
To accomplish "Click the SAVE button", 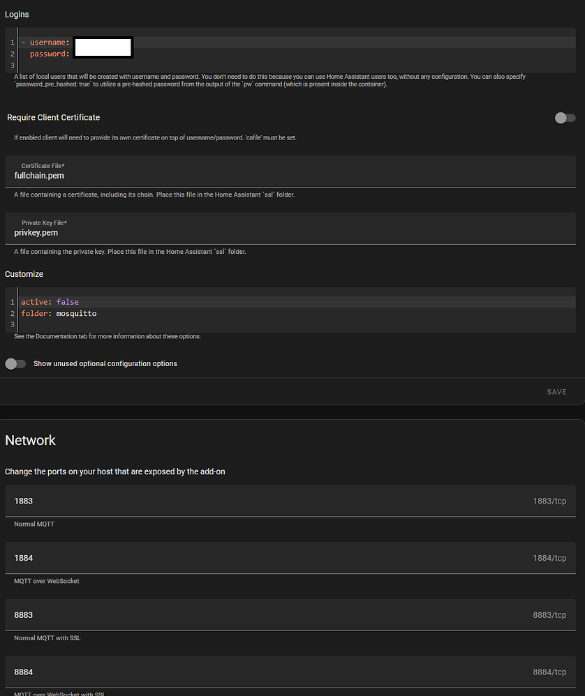I will (556, 392).
